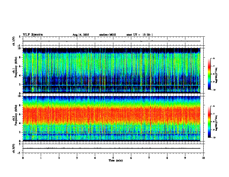Click time axis tick label "7"

149,158
